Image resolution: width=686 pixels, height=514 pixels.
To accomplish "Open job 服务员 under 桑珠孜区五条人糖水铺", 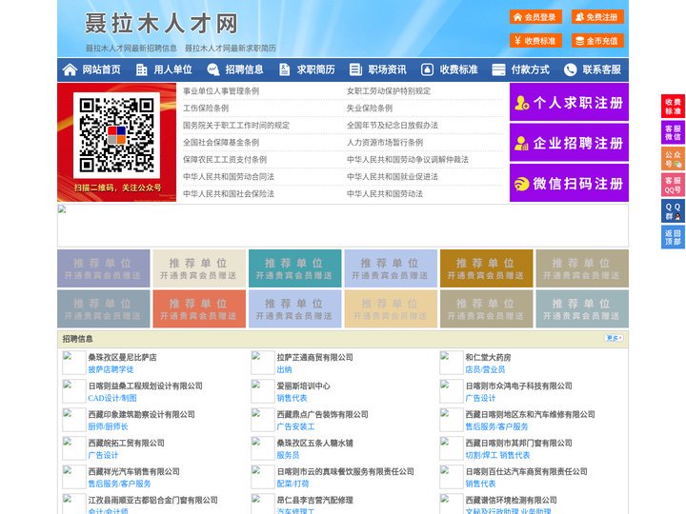I will coord(288,455).
